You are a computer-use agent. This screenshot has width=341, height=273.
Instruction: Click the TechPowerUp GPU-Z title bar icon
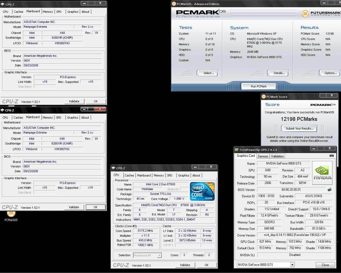click(237, 150)
